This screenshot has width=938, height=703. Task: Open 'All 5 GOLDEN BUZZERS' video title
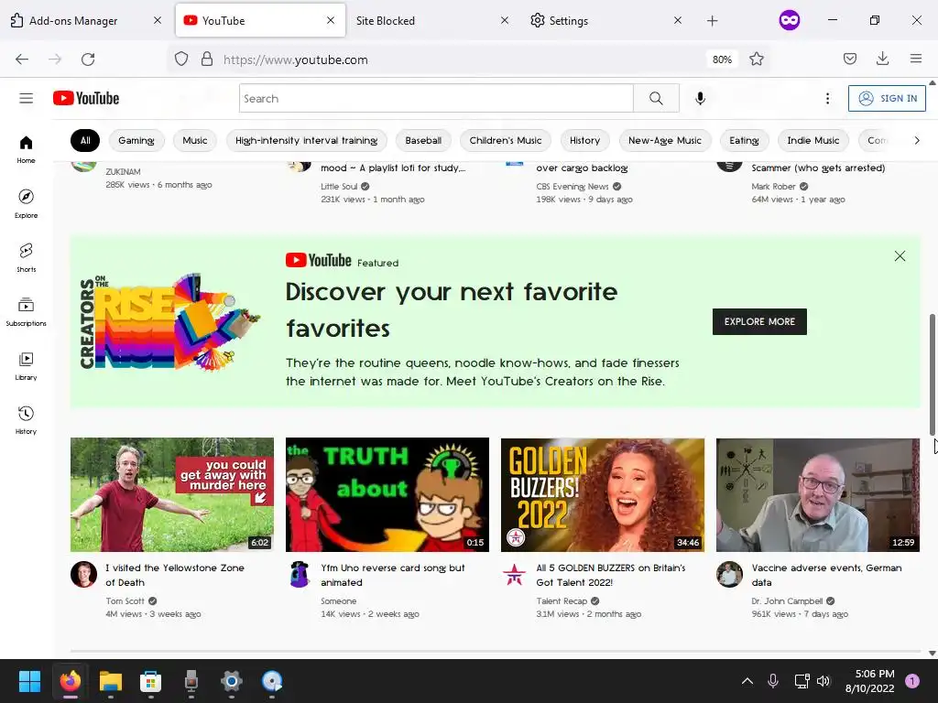pyautogui.click(x=611, y=575)
